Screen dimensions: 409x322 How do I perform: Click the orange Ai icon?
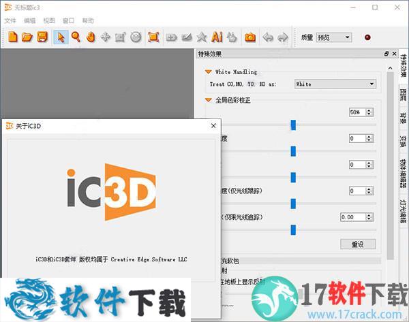click(x=217, y=37)
